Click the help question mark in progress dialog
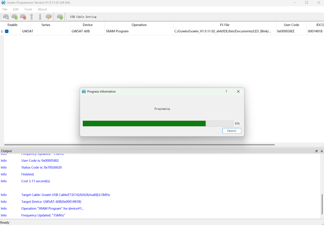Image resolution: width=324 pixels, height=225 pixels. [226, 91]
